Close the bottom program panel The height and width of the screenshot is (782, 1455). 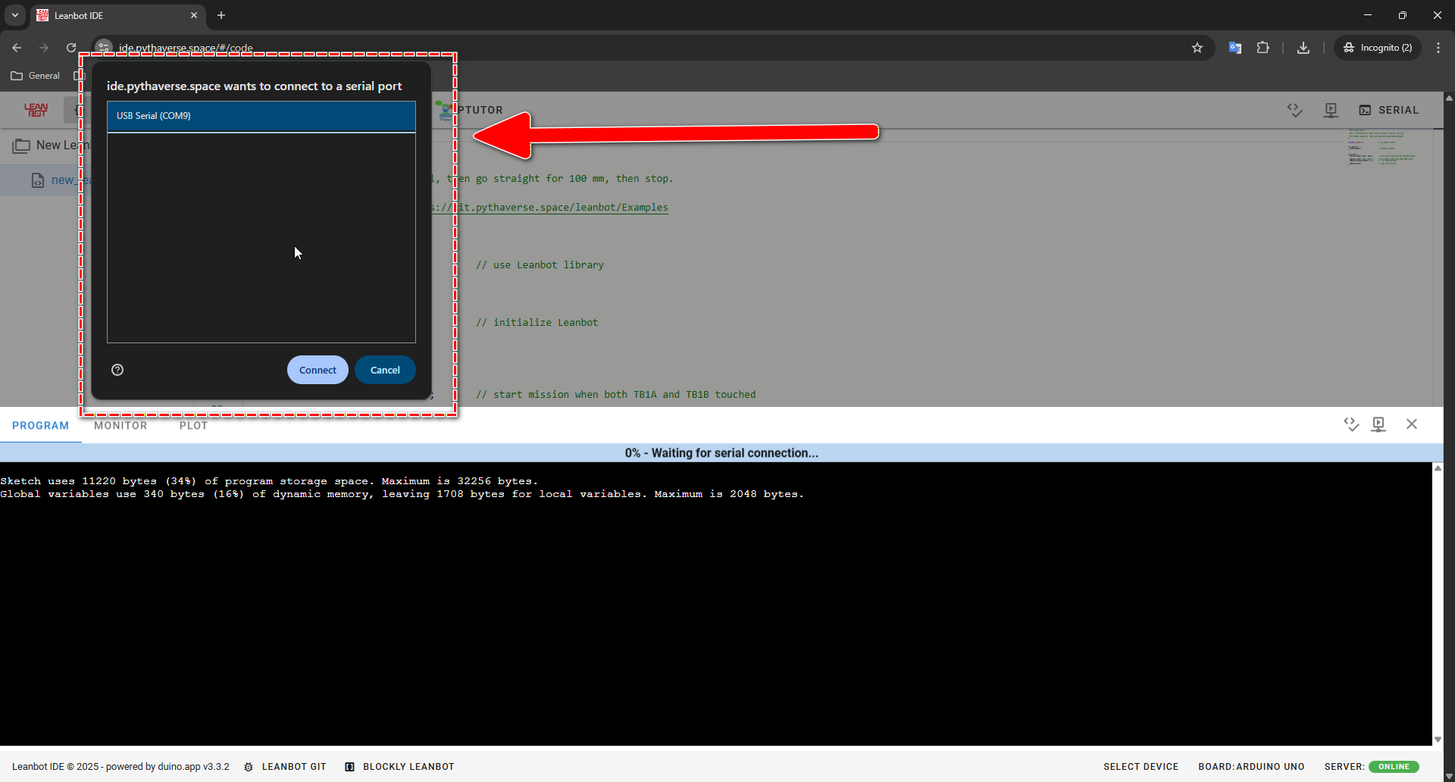(x=1411, y=424)
